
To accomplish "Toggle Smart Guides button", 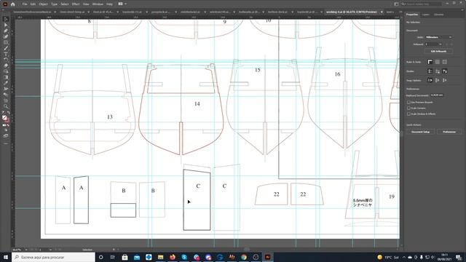I will click(445, 71).
